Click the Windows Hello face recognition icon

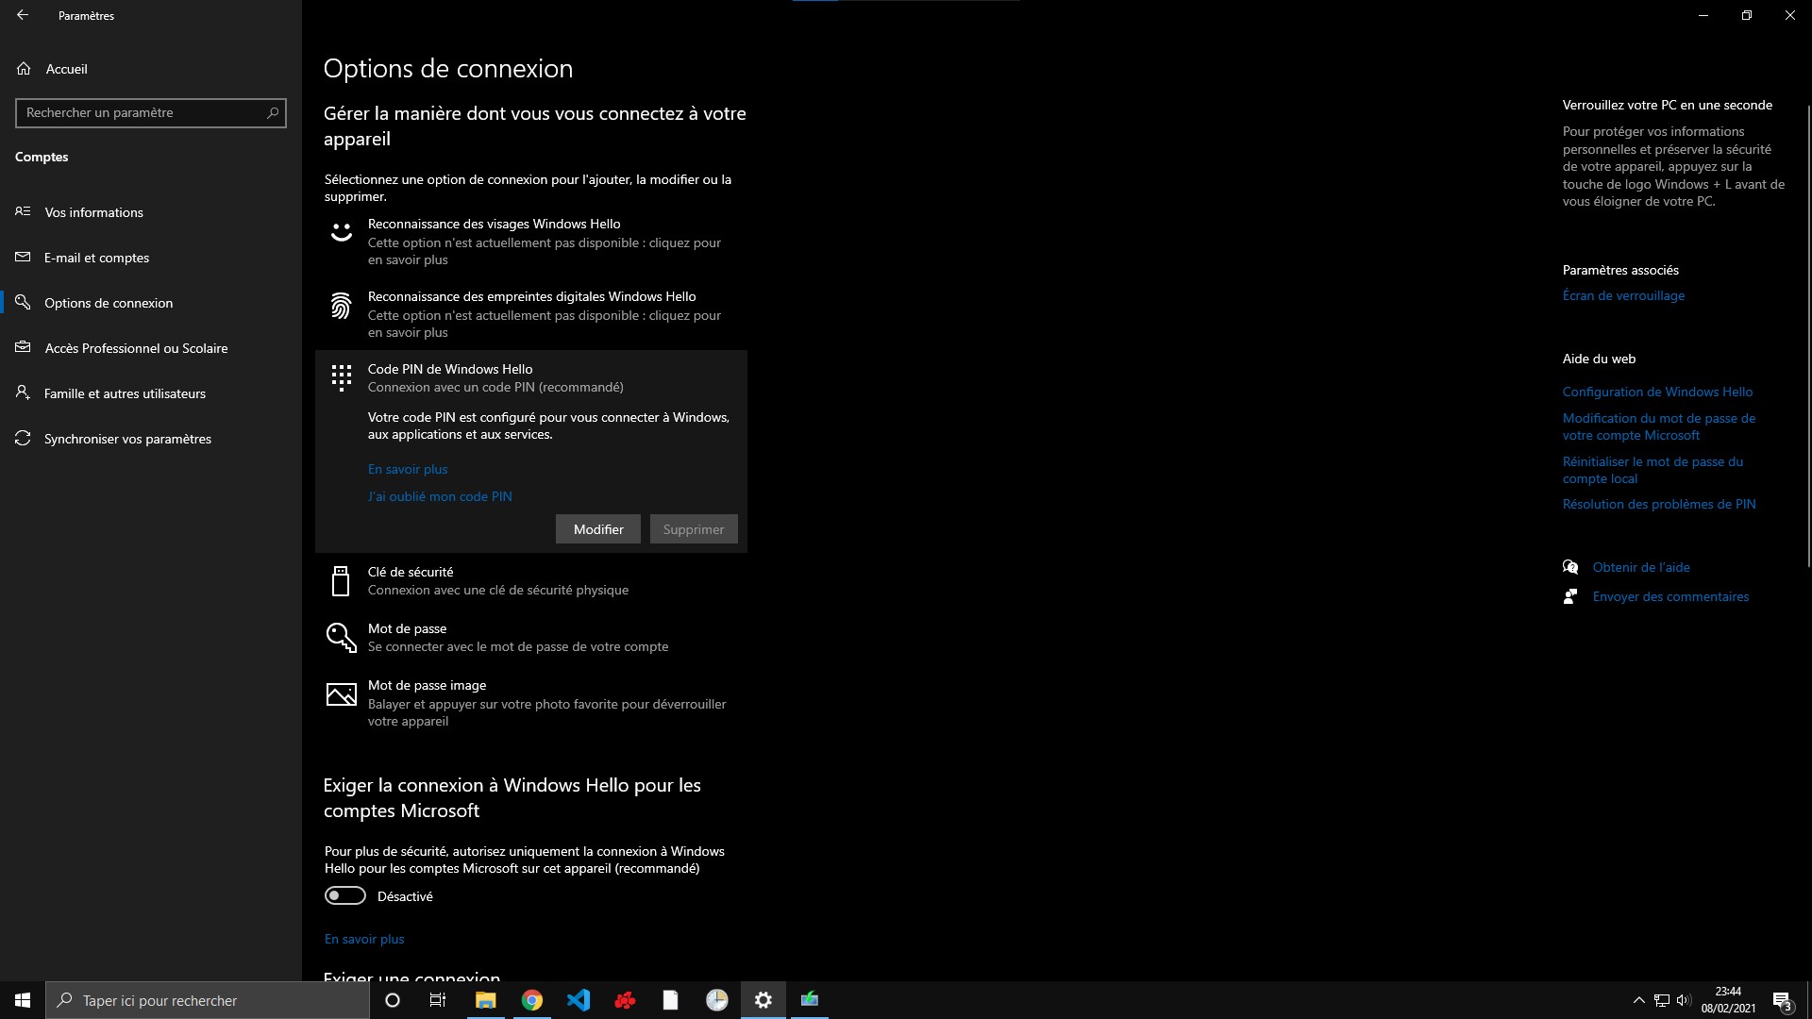341,231
